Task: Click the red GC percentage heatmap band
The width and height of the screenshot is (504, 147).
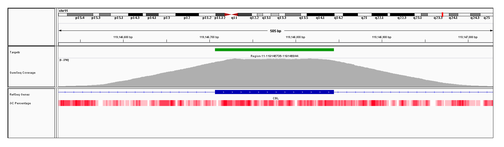Action: click(x=275, y=103)
